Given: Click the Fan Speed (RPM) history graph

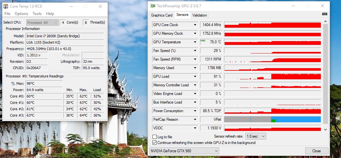Looking at the screenshot, I should [x=273, y=59].
